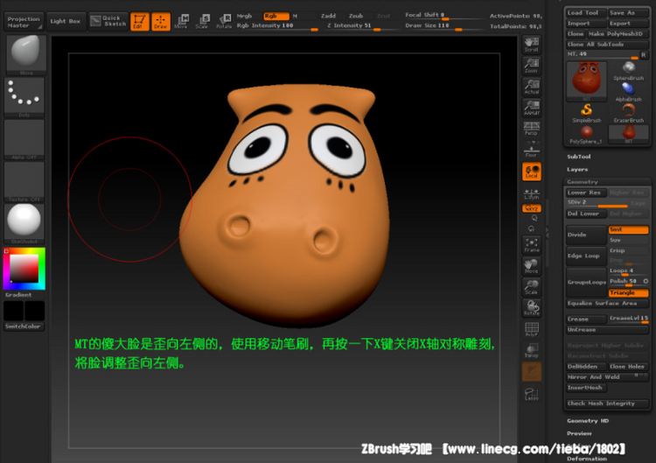
Task: Expand the Geometry HD section
Action: point(588,421)
